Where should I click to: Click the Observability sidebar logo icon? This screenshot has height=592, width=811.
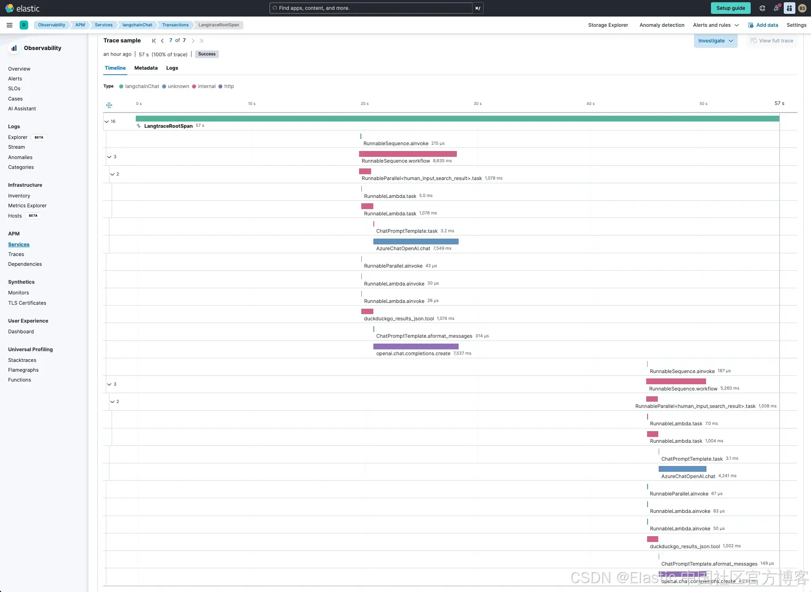click(x=14, y=48)
